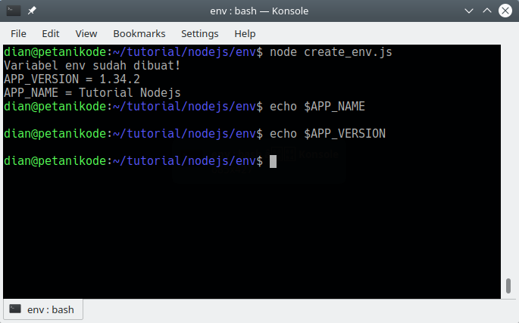Click the terminal icon on the env tab
Screen dimensions: 519x323
click(15, 309)
